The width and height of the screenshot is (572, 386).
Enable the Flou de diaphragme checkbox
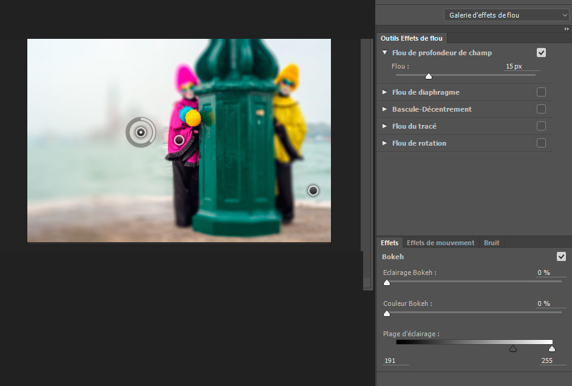point(541,92)
